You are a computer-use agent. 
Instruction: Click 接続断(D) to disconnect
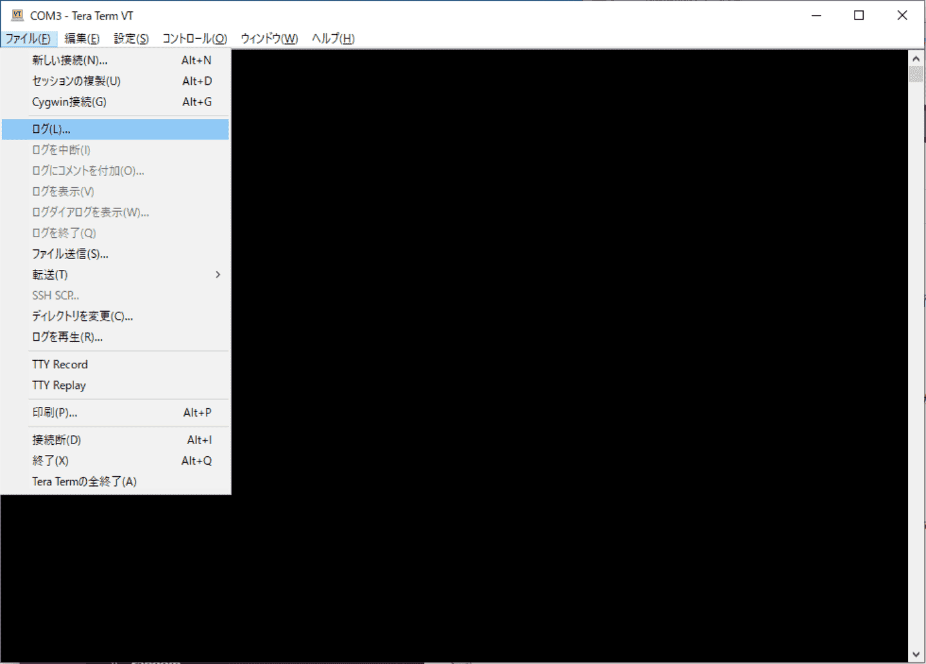(57, 440)
